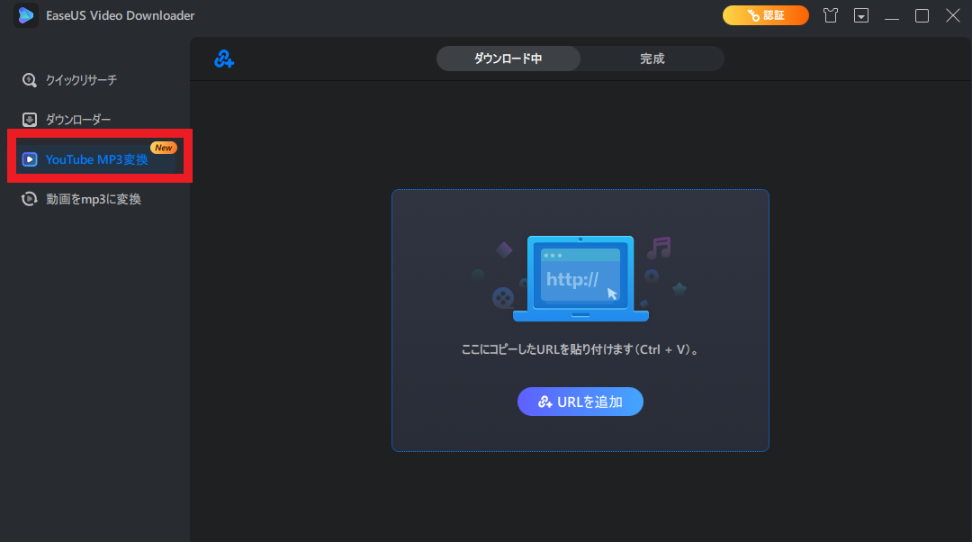The width and height of the screenshot is (972, 542).
Task: Close the EaseUS Video Downloader window
Action: [953, 15]
